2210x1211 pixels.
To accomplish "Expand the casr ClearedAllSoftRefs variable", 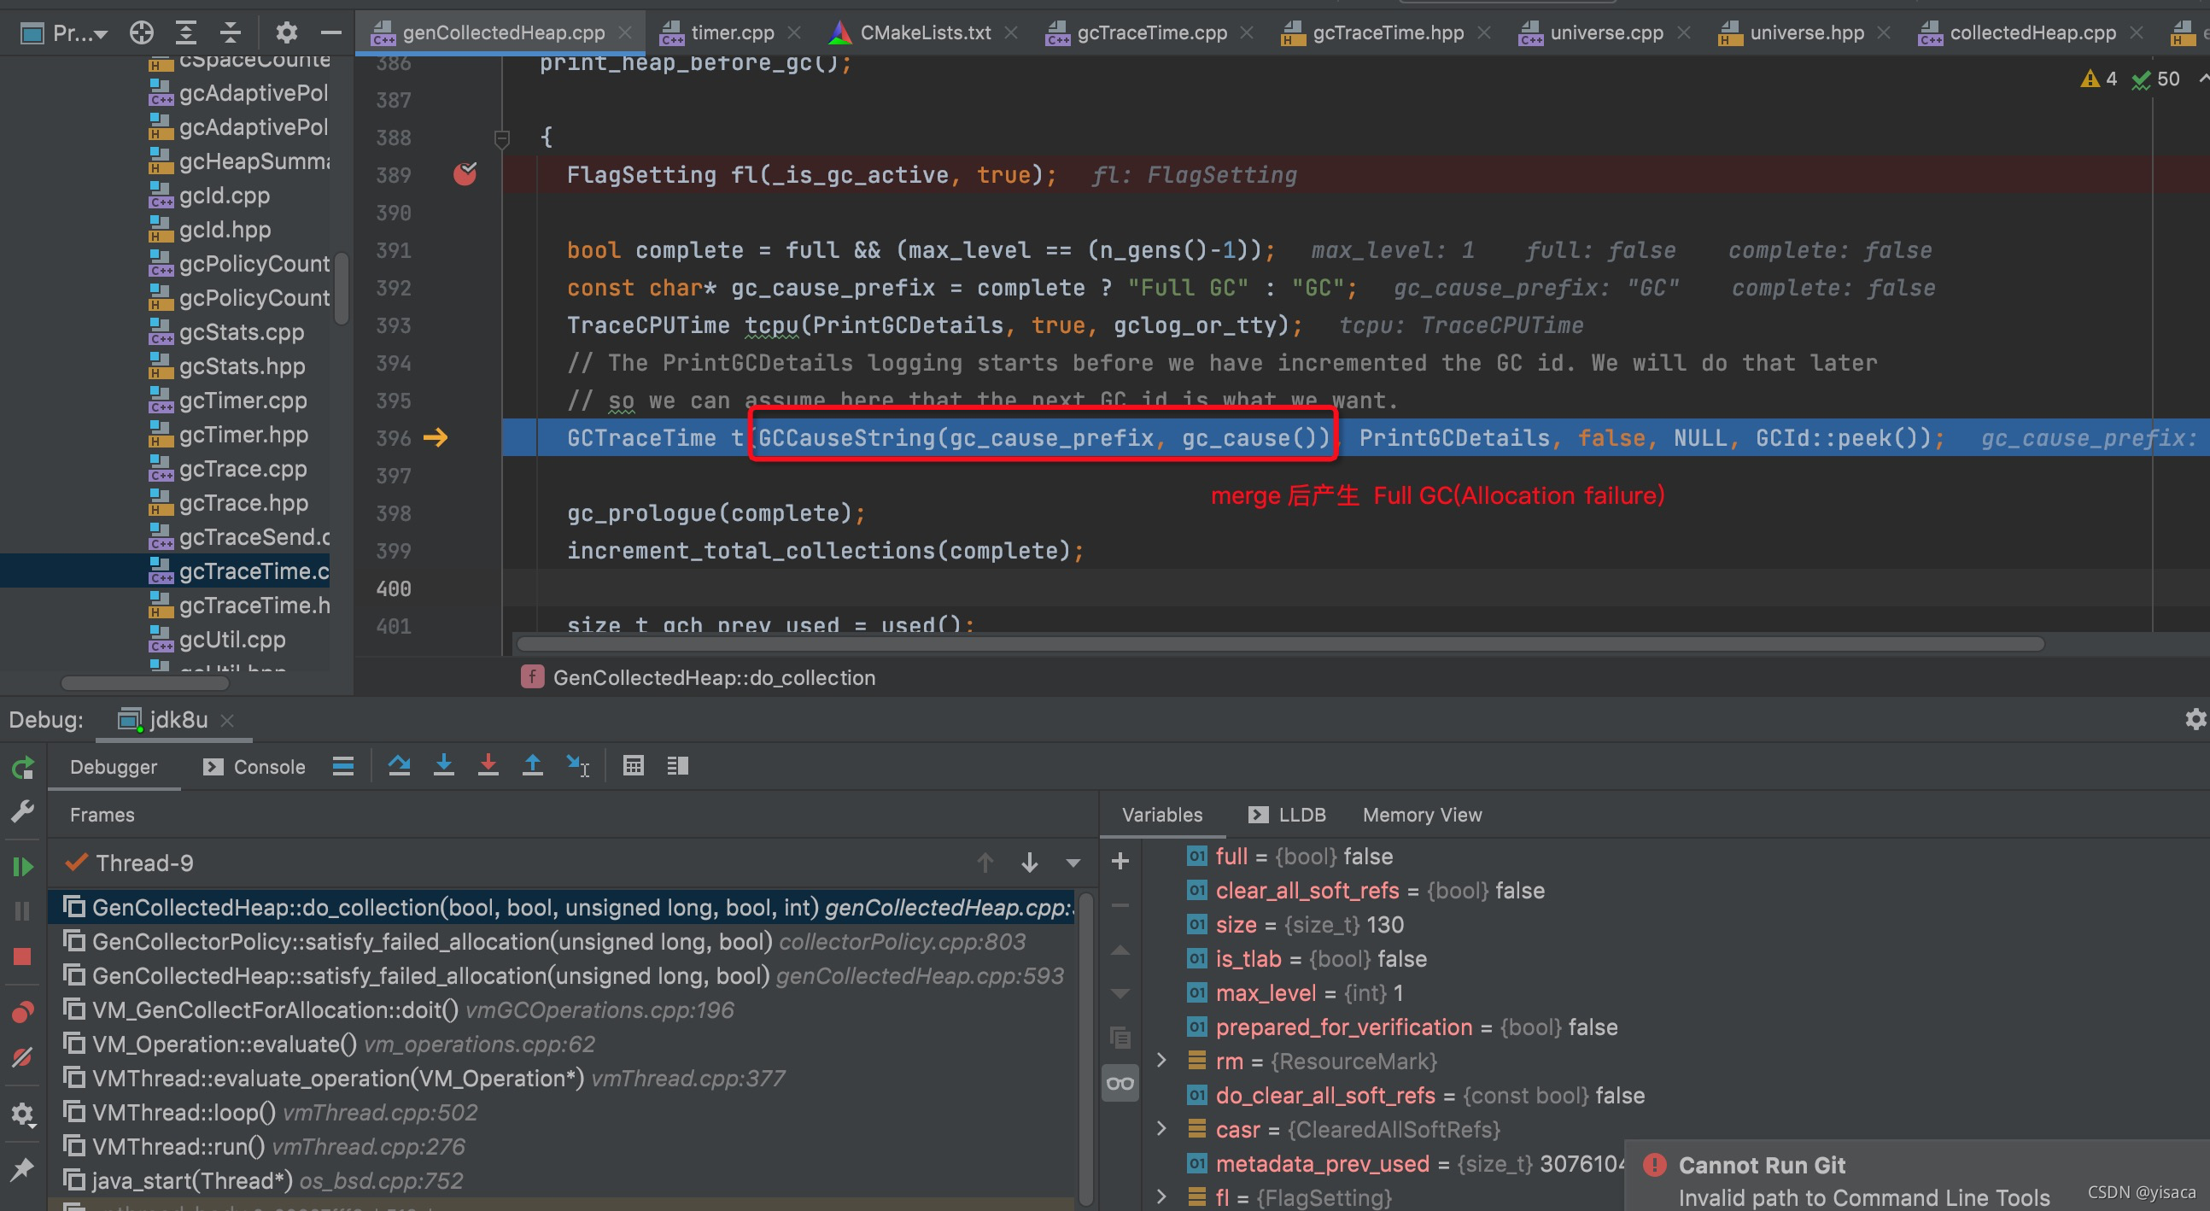I will [1161, 1129].
